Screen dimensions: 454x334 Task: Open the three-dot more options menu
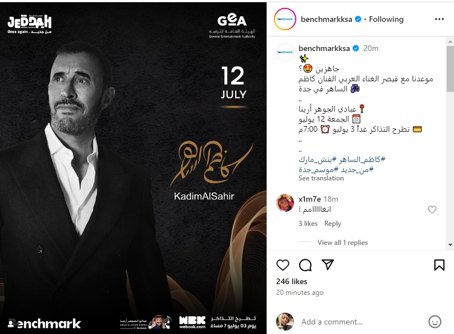tap(439, 19)
